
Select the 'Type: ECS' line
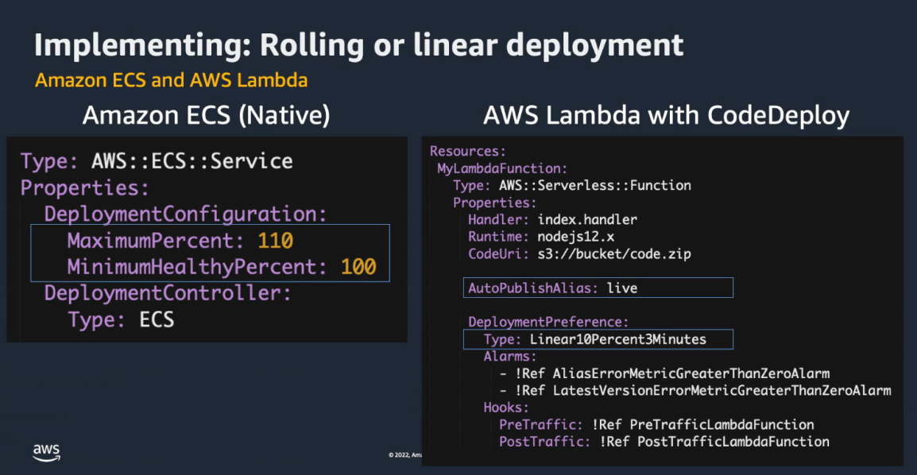pyautogui.click(x=121, y=319)
